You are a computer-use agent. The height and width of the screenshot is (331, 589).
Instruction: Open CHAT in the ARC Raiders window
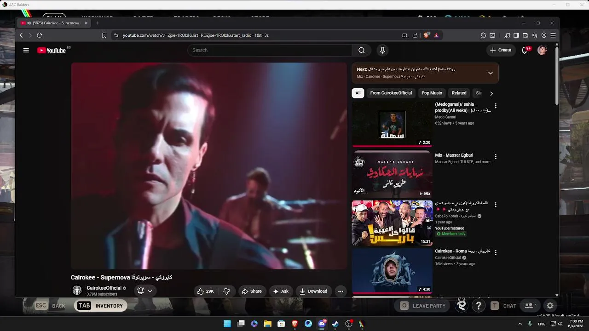[x=503, y=306]
